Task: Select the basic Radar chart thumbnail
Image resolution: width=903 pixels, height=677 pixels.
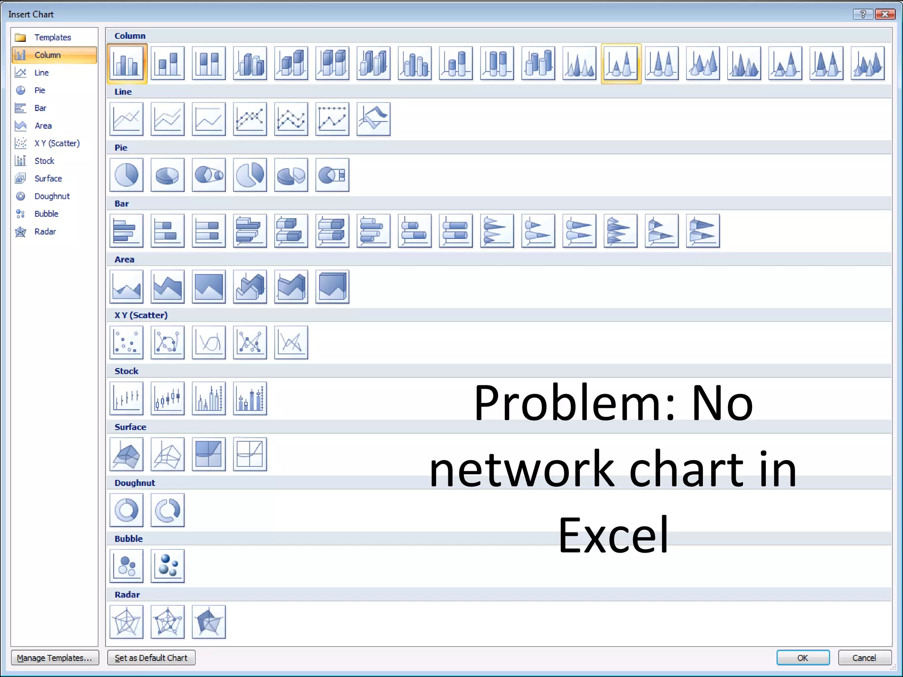Action: [x=127, y=622]
